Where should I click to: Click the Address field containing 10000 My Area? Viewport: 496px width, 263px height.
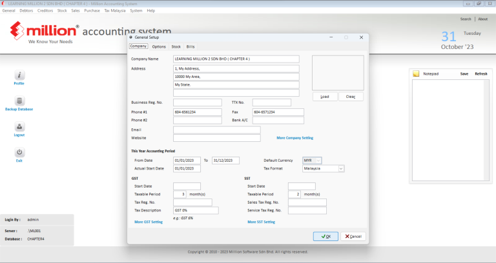236,77
